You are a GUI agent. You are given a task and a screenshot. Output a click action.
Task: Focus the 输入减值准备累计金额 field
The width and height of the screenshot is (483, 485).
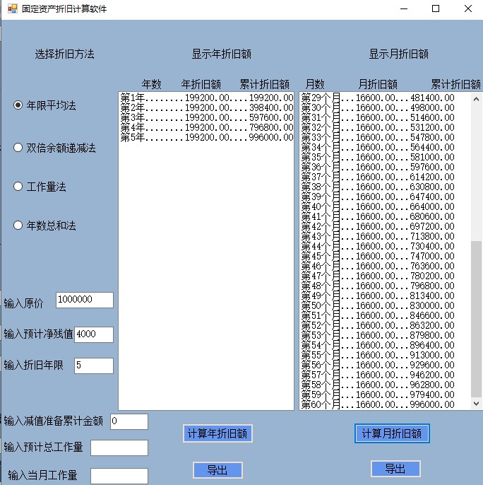pos(129,421)
